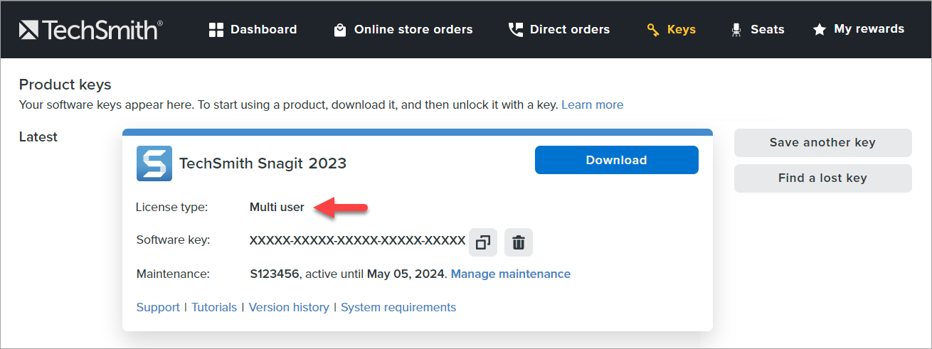
Task: View the Version history link
Action: click(289, 307)
